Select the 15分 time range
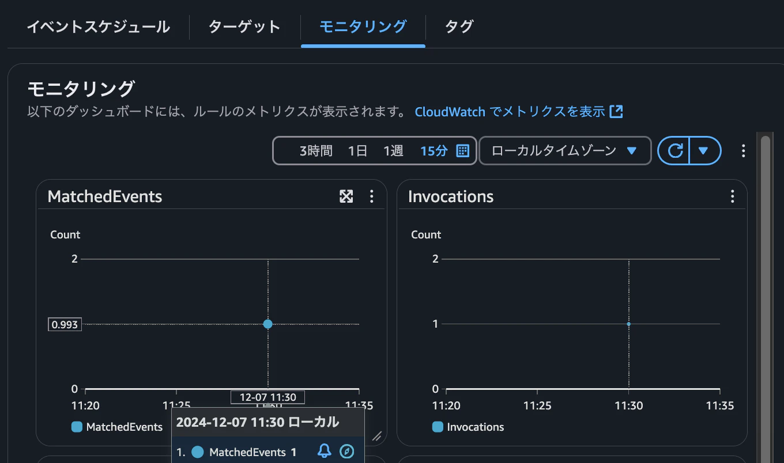The image size is (784, 463). coord(434,151)
